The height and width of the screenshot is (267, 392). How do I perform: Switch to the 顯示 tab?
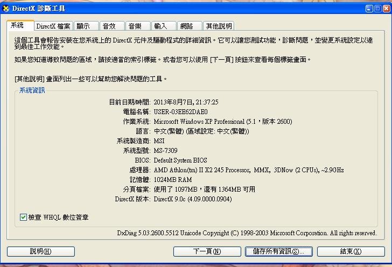pyautogui.click(x=86, y=26)
